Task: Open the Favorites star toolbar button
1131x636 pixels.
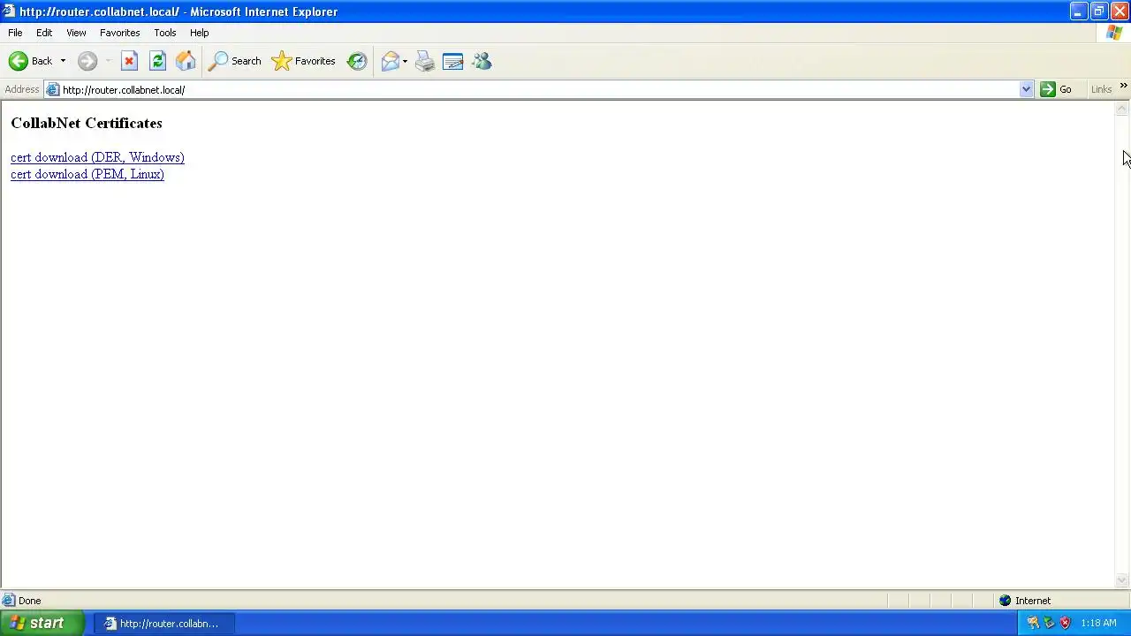Action: click(304, 61)
